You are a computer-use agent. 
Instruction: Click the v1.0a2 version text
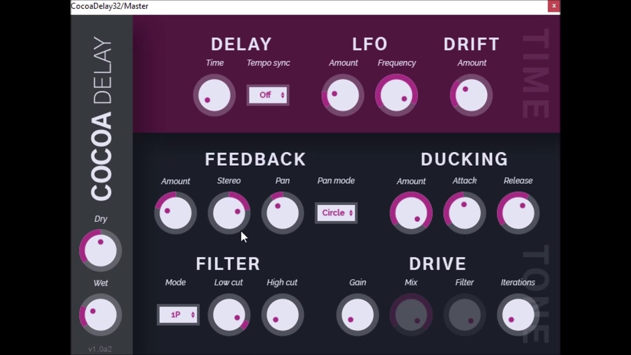tap(100, 349)
